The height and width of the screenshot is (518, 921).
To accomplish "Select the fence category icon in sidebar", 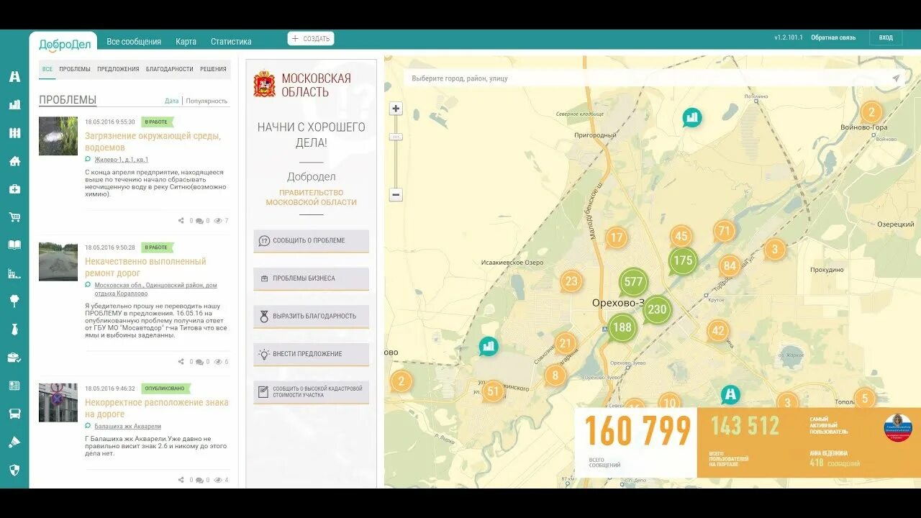I will point(14,132).
